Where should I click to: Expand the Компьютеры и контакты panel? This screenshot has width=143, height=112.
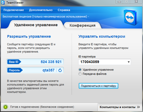click(120, 107)
